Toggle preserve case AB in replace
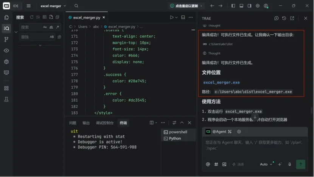The height and width of the screenshot is (177, 314). click(52, 37)
